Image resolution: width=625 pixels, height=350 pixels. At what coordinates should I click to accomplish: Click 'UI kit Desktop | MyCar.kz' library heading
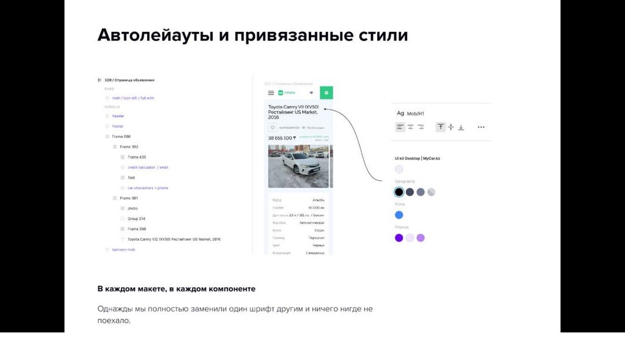click(x=417, y=159)
